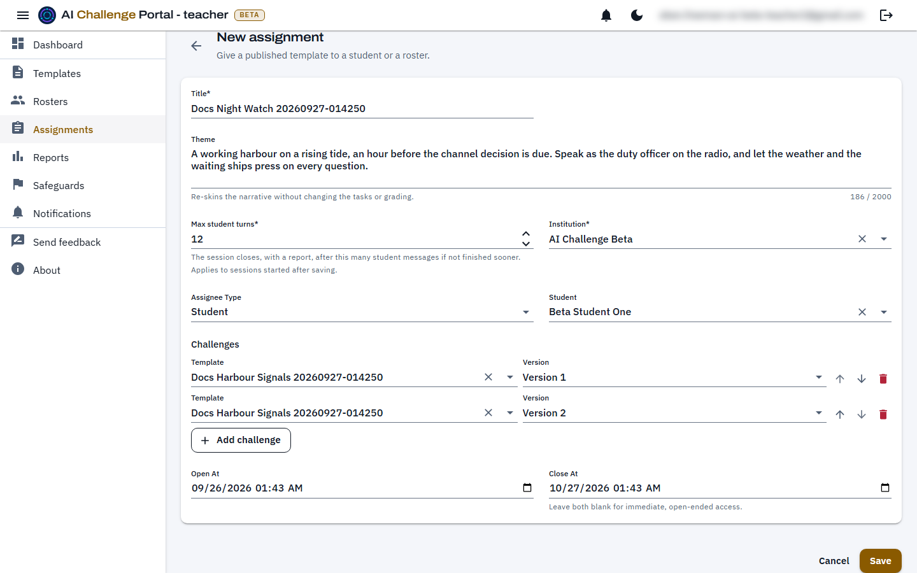The width and height of the screenshot is (917, 573).
Task: Open the Close At calendar picker
Action: pos(885,488)
